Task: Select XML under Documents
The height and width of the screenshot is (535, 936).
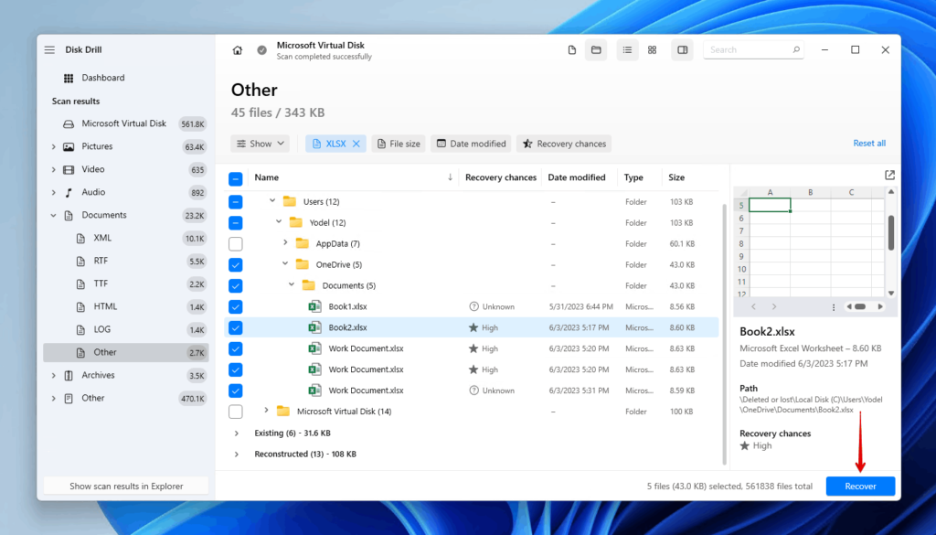Action: click(101, 238)
